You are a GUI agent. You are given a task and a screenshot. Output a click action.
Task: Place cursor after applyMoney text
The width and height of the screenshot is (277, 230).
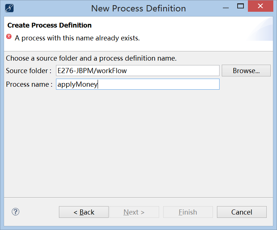(98, 84)
